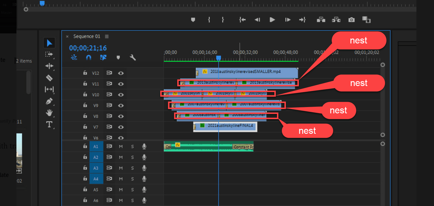Open the Sequence 01 panel menu
The height and width of the screenshot is (206, 434).
(x=106, y=36)
